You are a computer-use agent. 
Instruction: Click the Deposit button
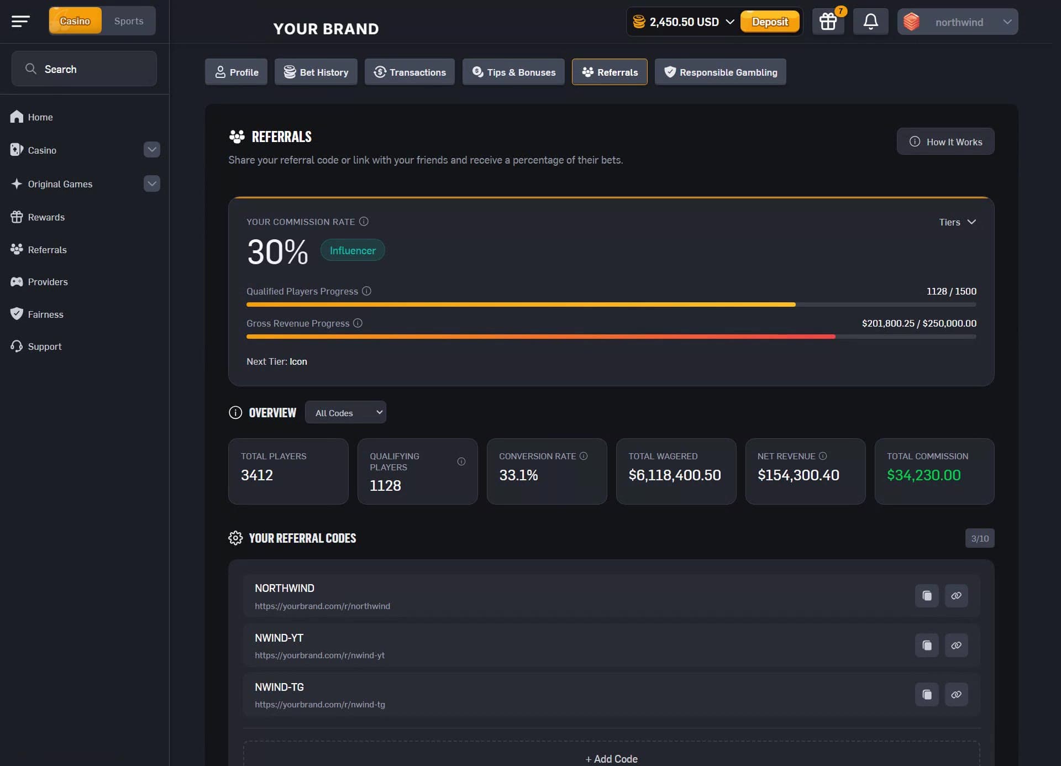coord(770,22)
